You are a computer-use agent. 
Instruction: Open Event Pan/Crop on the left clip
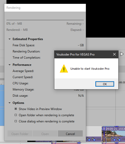(x=88, y=139)
